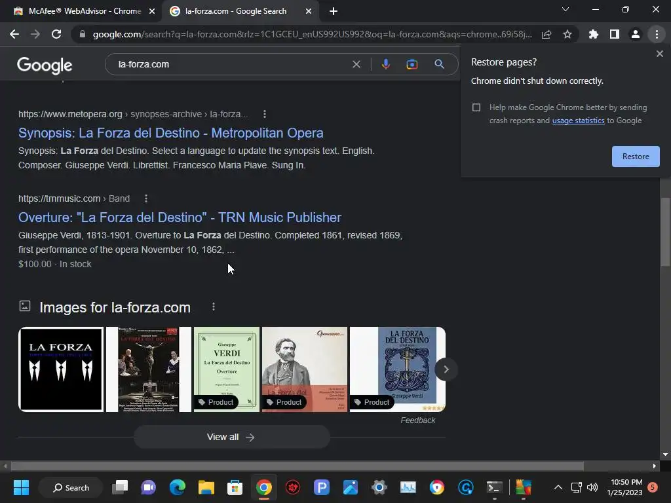Toggle the Chrome side panel
Viewport: 671px width, 503px height.
point(615,34)
